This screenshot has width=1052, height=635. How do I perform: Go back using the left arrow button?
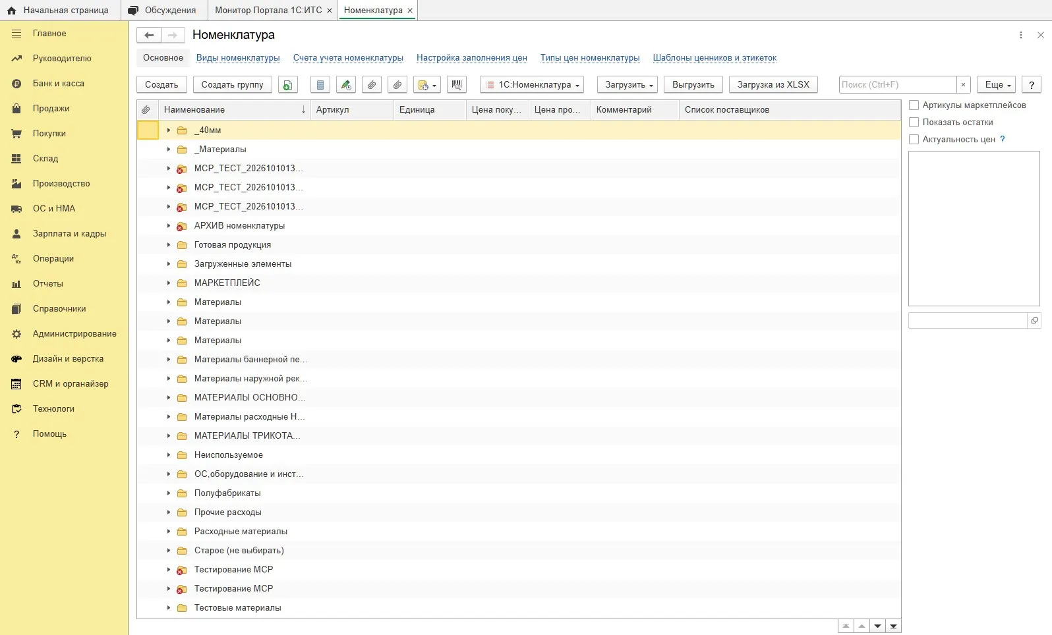[149, 36]
